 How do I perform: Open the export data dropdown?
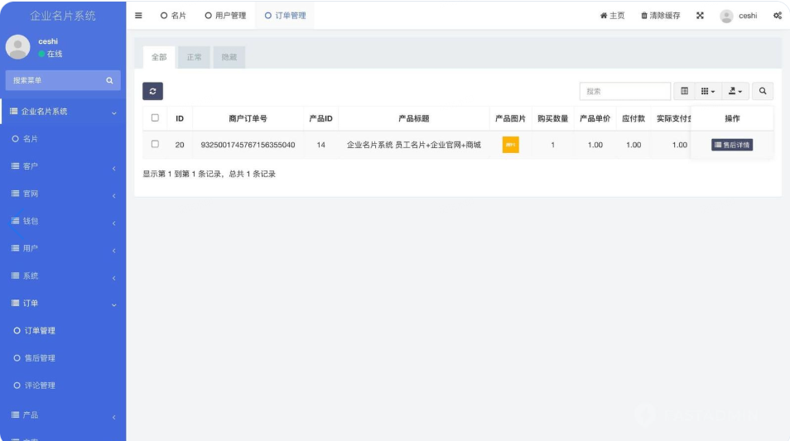point(735,91)
